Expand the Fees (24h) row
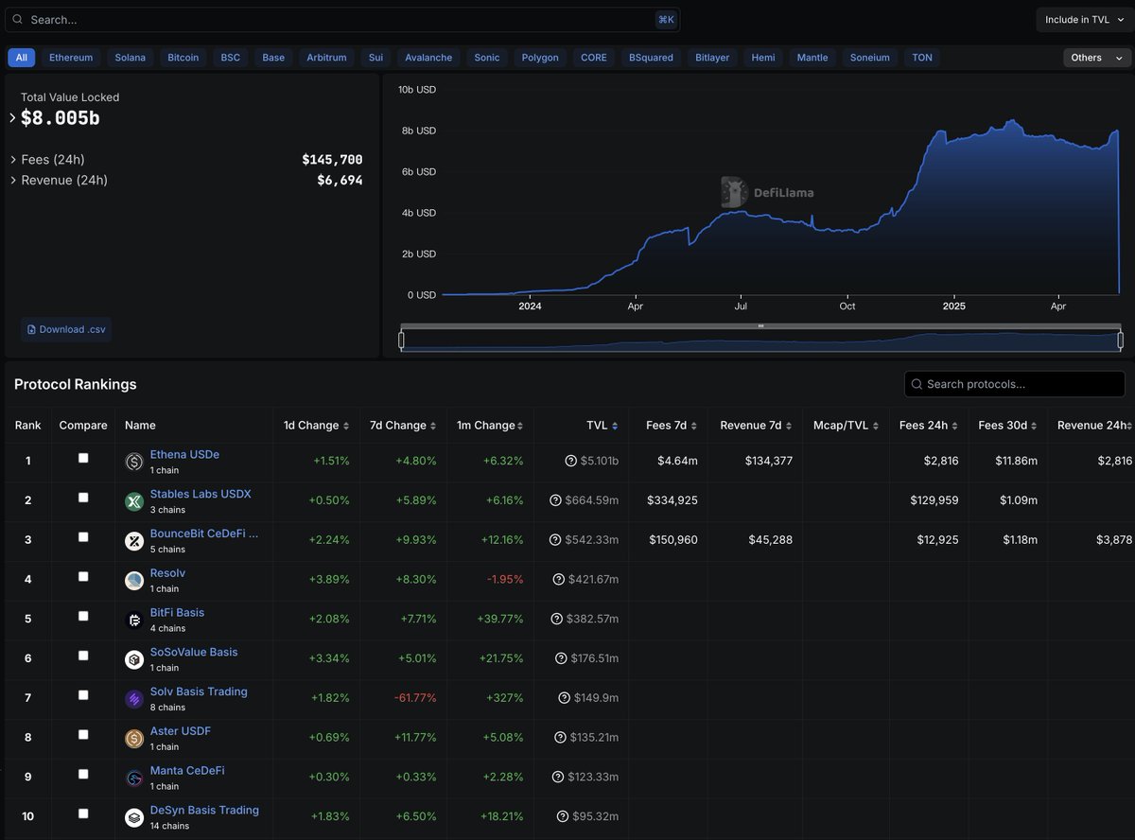 pyautogui.click(x=12, y=160)
